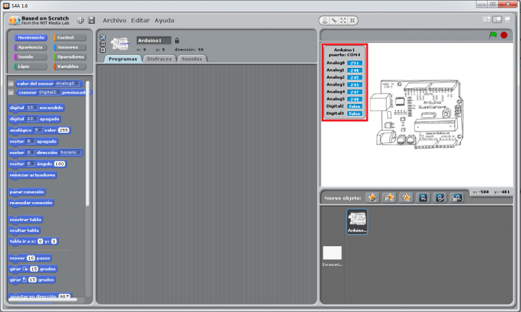Click the green flag to start scripts
Screen dimensions: 521x312
tap(493, 35)
